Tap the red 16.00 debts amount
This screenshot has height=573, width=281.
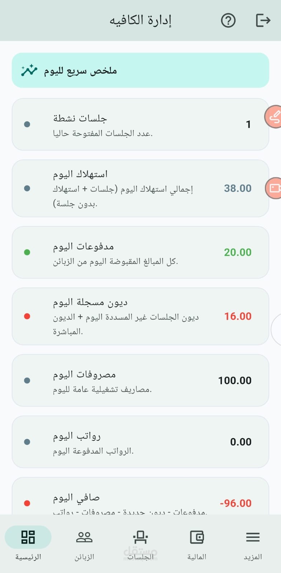pyautogui.click(x=238, y=316)
